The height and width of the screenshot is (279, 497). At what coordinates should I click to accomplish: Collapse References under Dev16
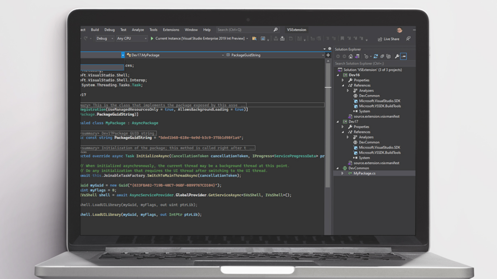pos(343,85)
